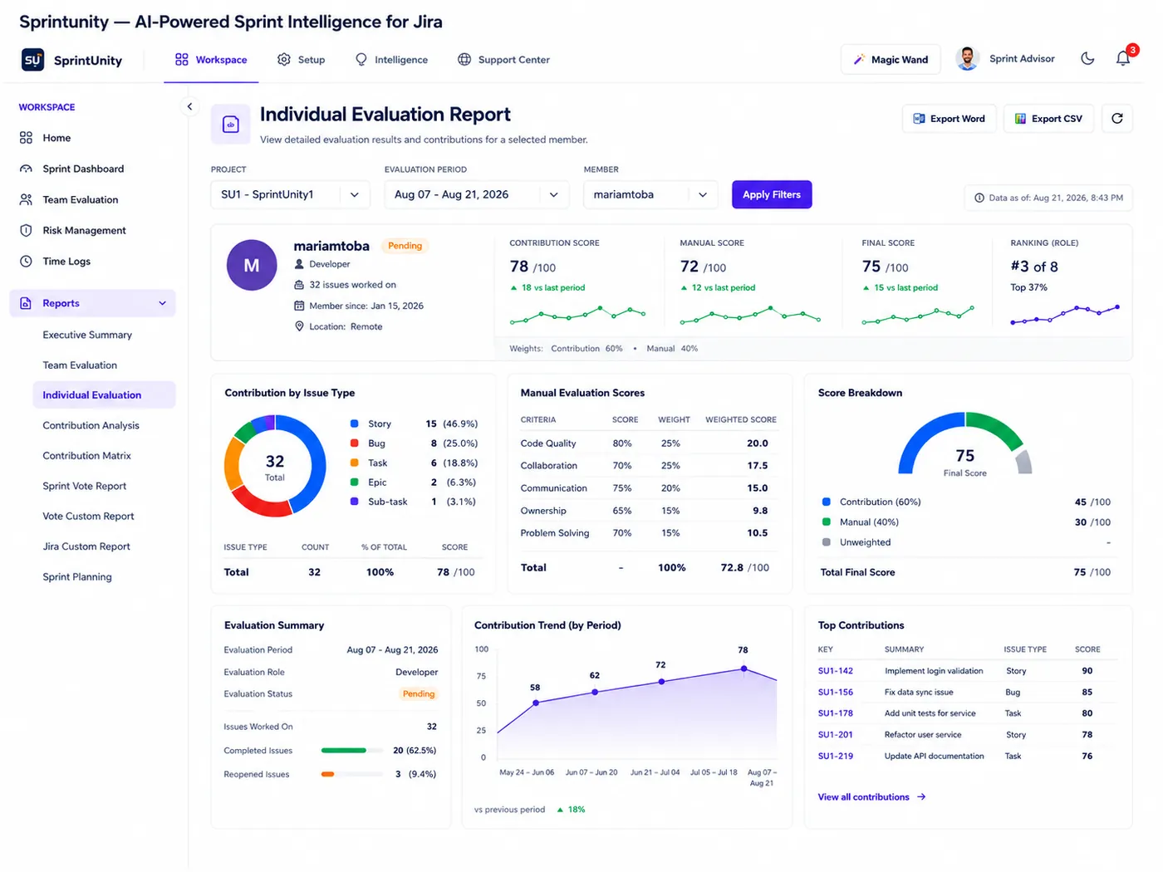The width and height of the screenshot is (1163, 872).
Task: Click the Sprint Advisor avatar
Action: [968, 59]
